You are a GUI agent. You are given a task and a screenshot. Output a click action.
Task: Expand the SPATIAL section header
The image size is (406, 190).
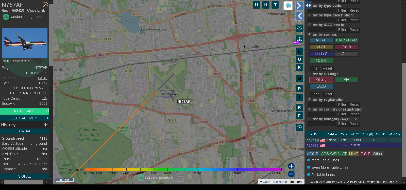(x=24, y=131)
